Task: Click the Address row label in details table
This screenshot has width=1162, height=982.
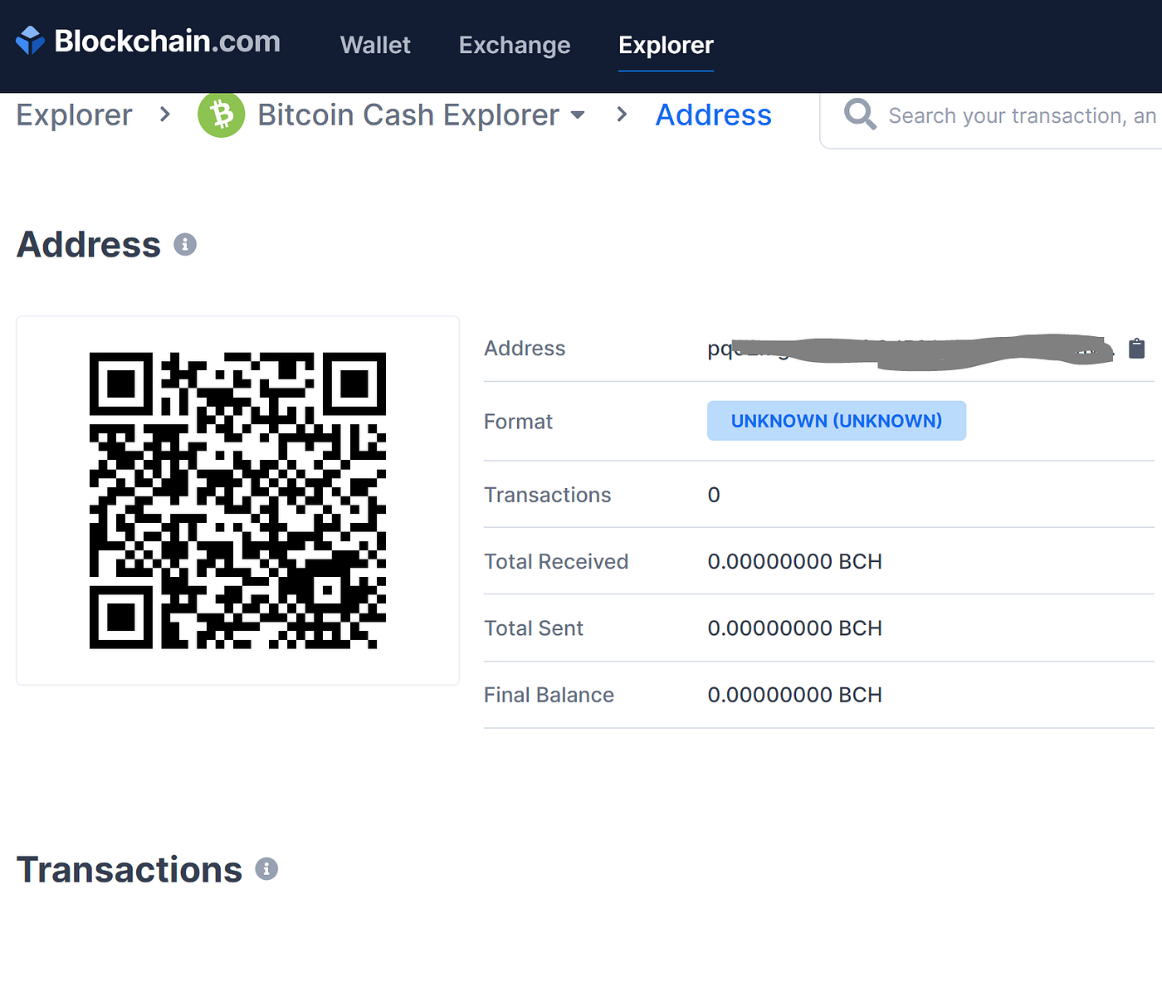Action: (525, 349)
